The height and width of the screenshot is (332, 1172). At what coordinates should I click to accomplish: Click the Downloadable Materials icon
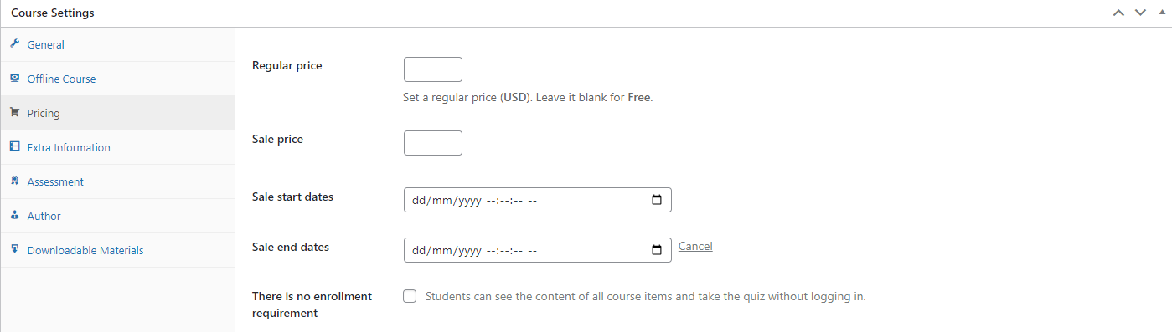[14, 250]
